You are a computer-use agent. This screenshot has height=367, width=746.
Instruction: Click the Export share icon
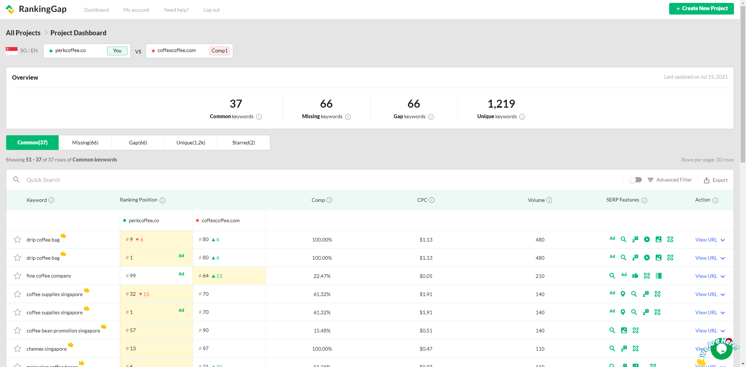coord(707,180)
